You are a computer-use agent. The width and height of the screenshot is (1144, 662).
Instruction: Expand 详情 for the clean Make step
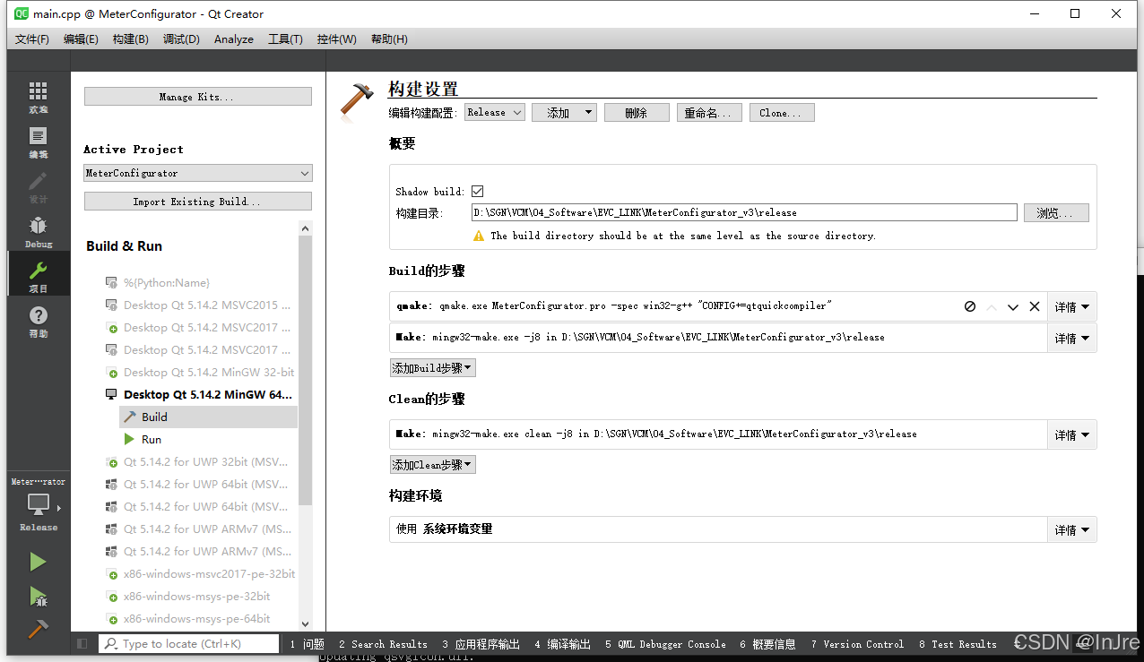(x=1071, y=434)
